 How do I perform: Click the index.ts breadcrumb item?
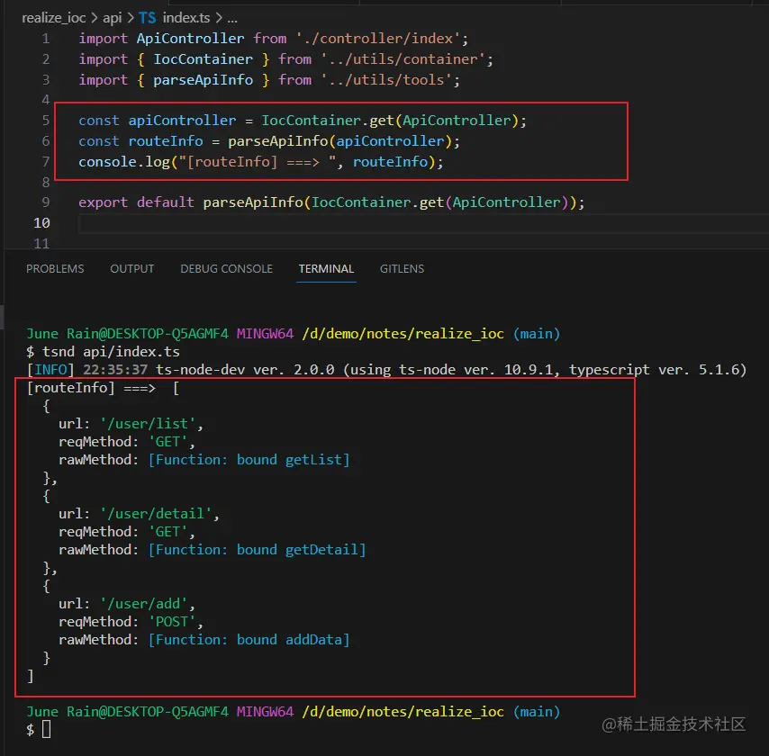186,18
